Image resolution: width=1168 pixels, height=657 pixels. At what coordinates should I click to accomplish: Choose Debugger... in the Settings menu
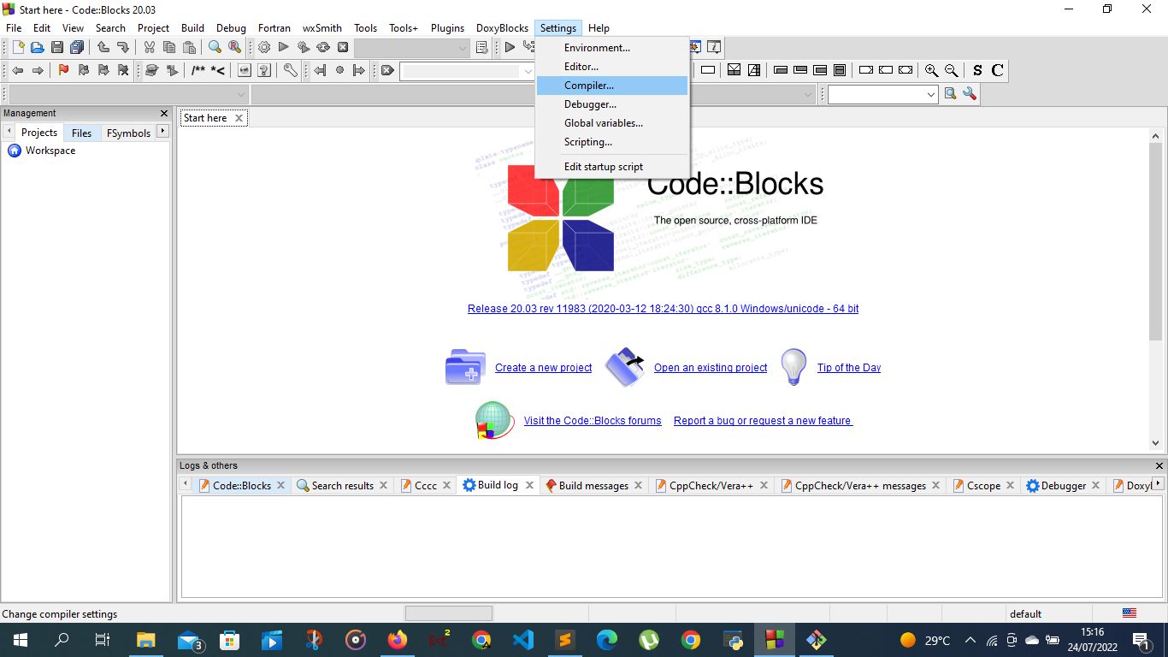(x=611, y=104)
